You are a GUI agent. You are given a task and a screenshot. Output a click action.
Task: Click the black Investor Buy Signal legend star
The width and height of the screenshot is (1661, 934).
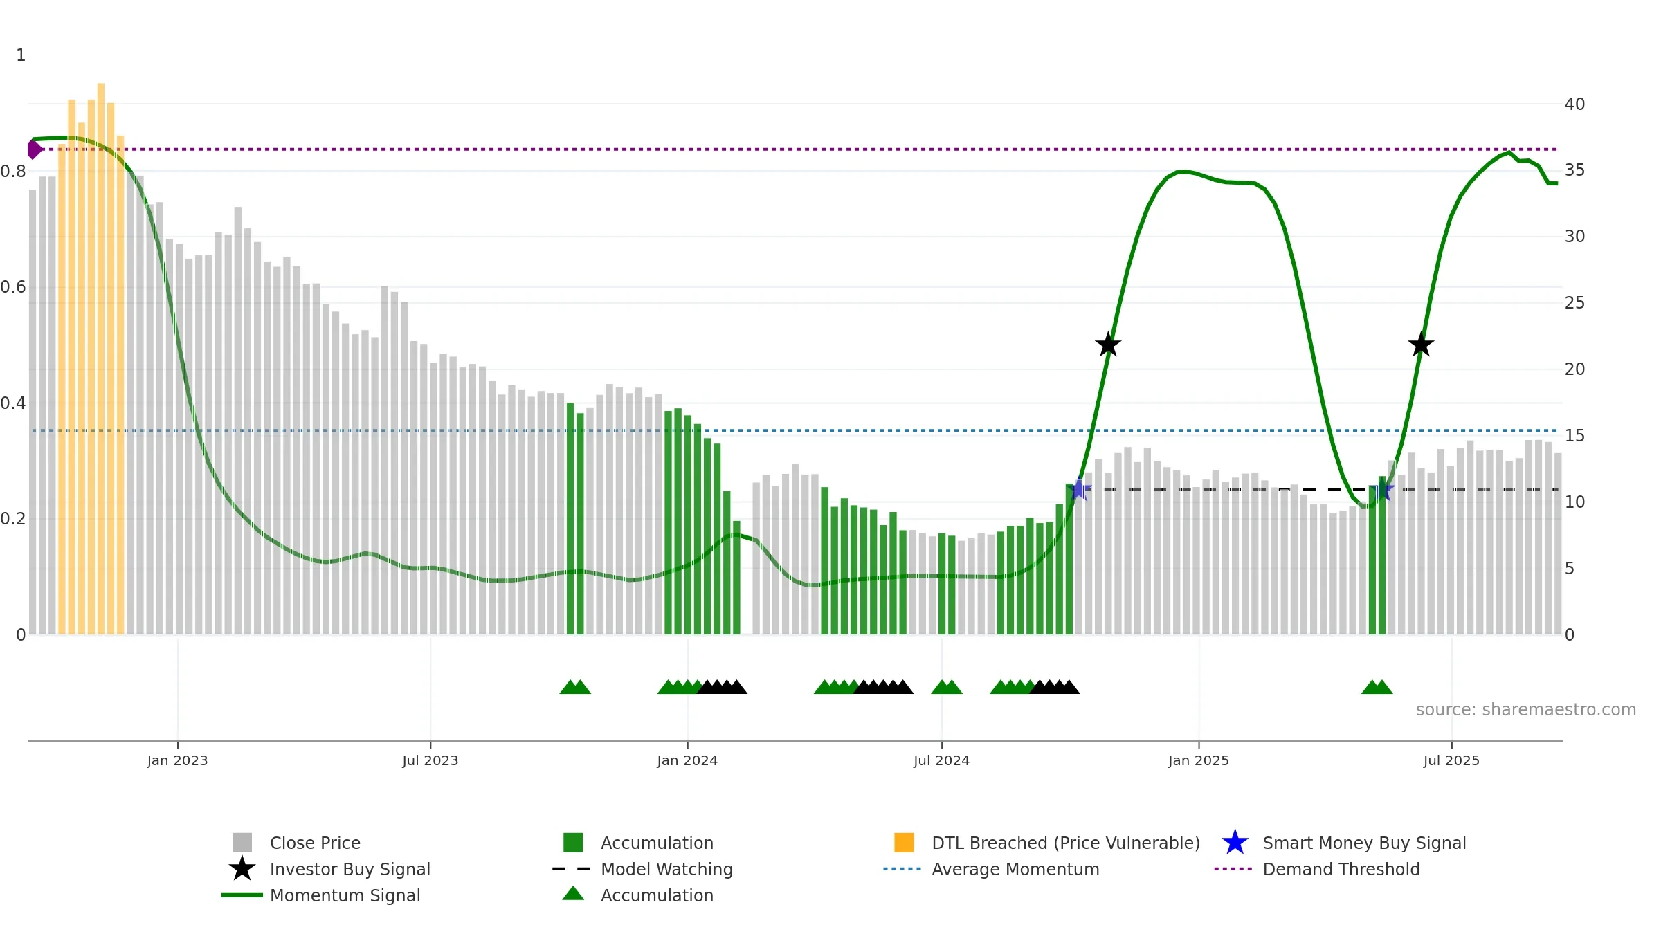click(242, 869)
